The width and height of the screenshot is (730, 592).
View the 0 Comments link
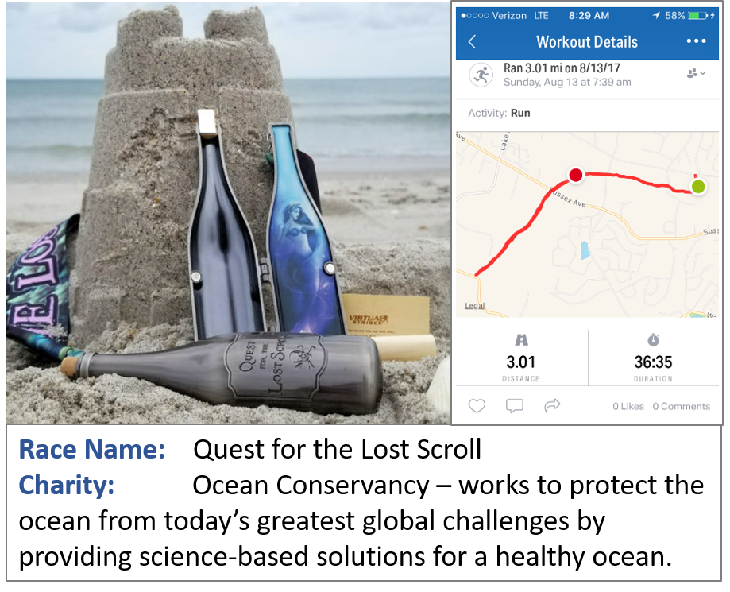(x=680, y=406)
